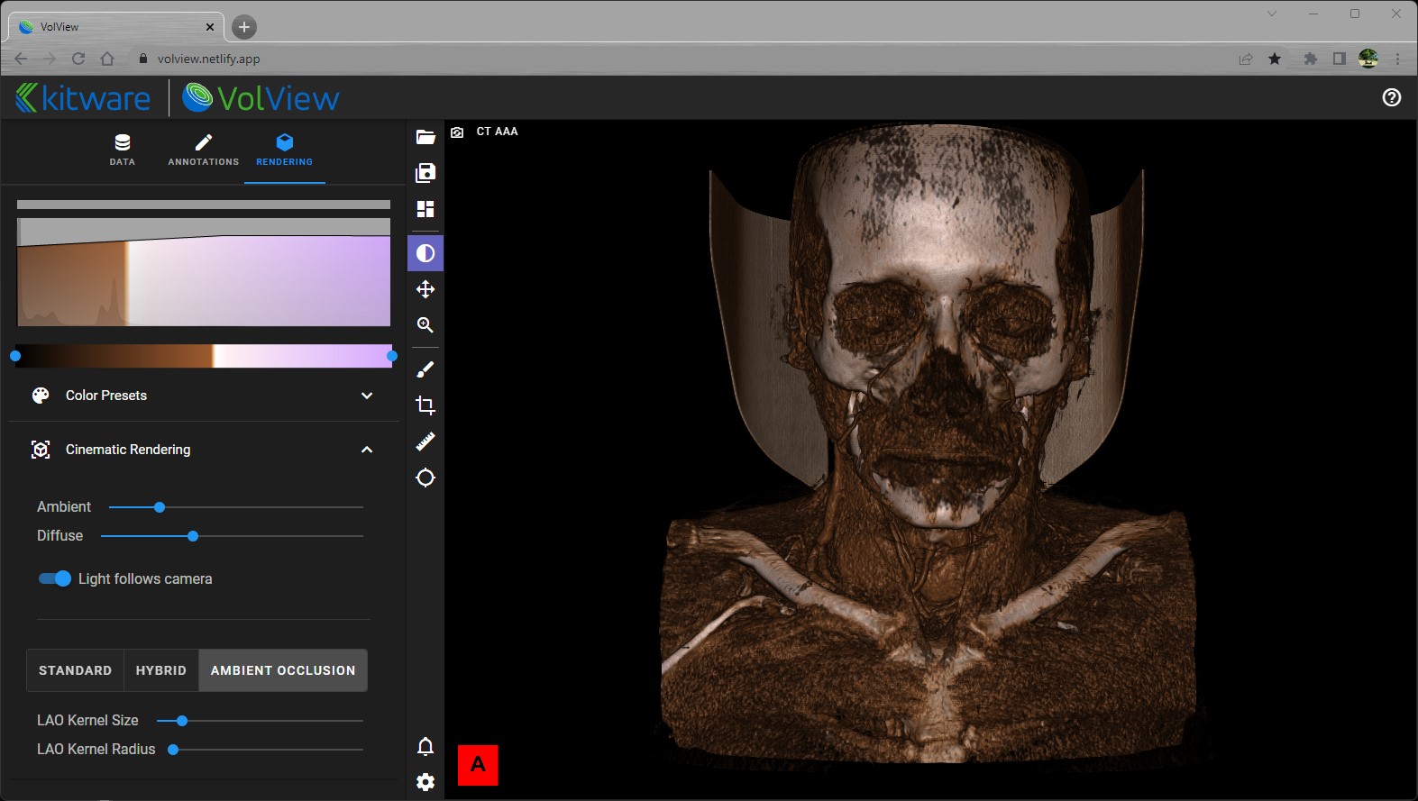Click the Diffuse slider handle

[193, 536]
